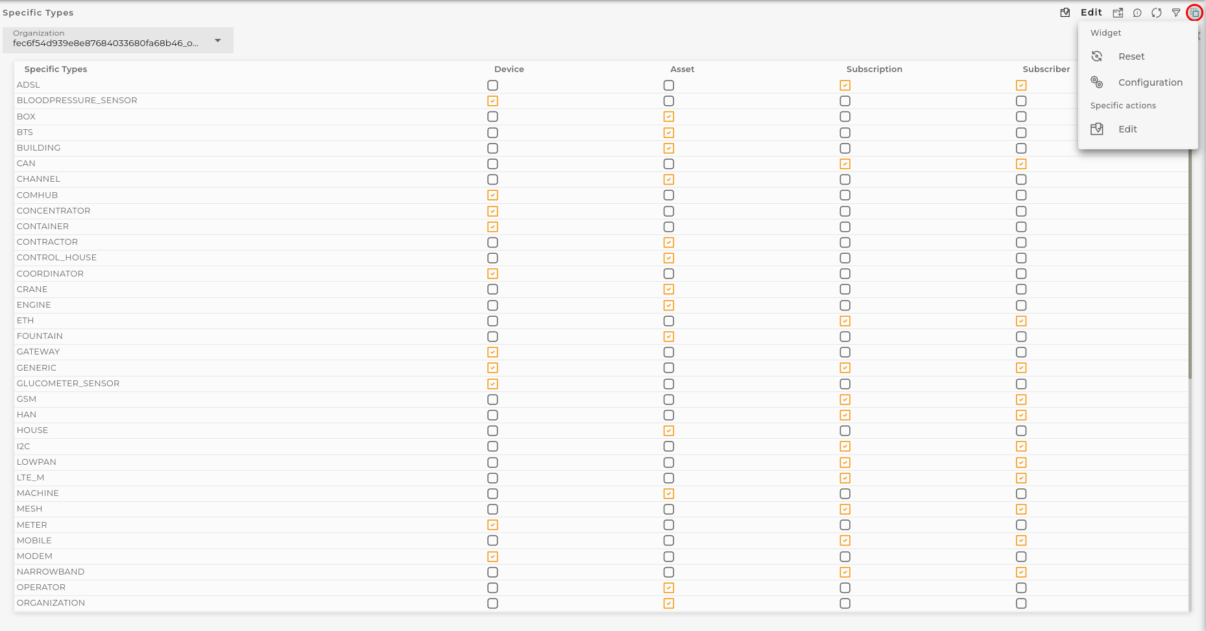The width and height of the screenshot is (1206, 631).
Task: Click the Asset column header
Action: [682, 69]
